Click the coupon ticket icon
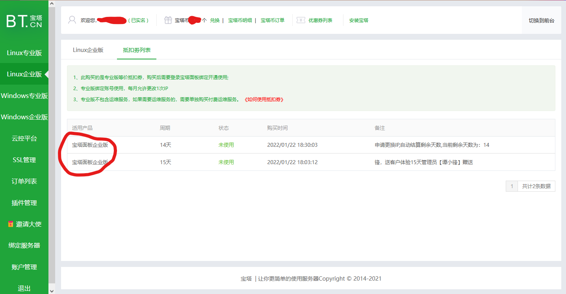Image resolution: width=566 pixels, height=294 pixels. (301, 20)
